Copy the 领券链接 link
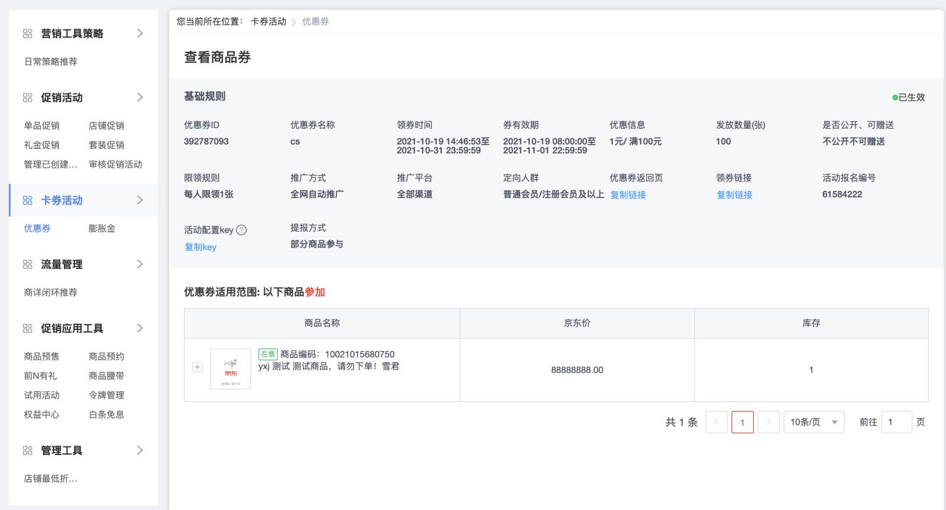The height and width of the screenshot is (510, 946). point(734,194)
